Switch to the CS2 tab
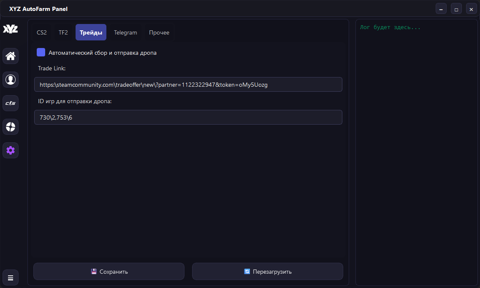480x288 pixels. tap(42, 32)
